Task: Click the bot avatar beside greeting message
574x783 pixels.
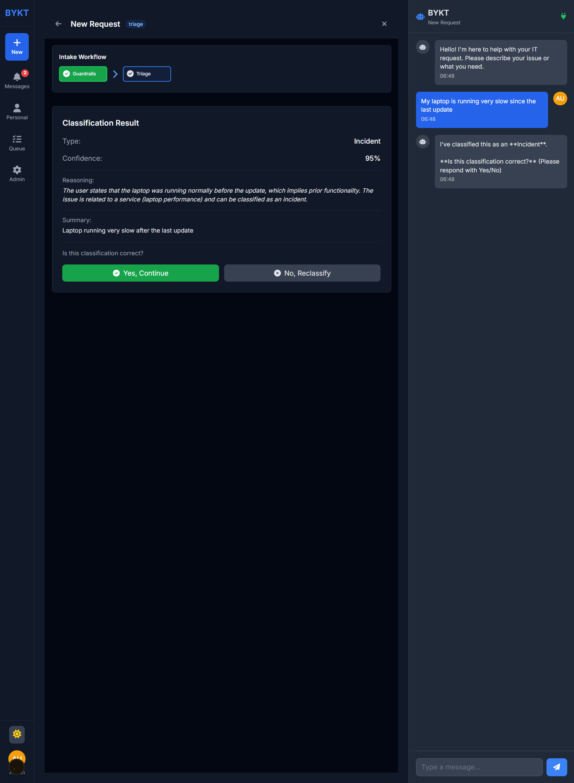Action: click(x=423, y=47)
